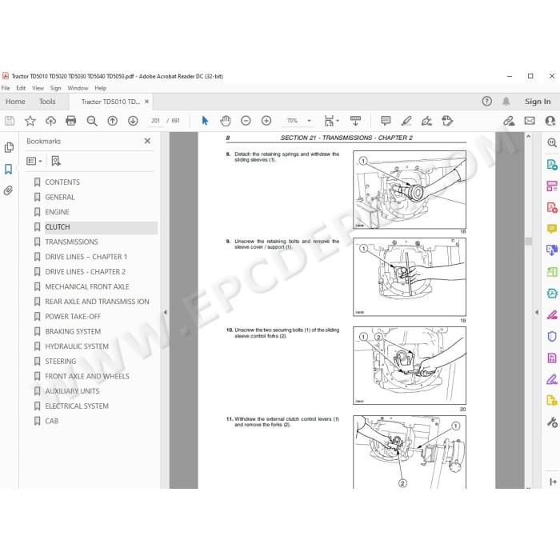Zoom in with plus icon
This screenshot has width=560, height=560.
point(266,121)
